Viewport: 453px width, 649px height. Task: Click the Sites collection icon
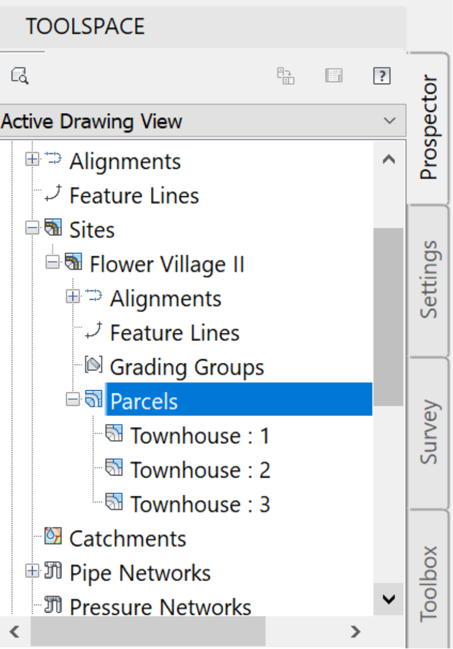coord(54,228)
